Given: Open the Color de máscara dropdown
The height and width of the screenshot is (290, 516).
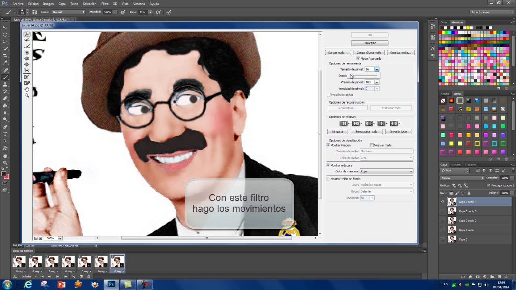Looking at the screenshot, I should (x=386, y=171).
